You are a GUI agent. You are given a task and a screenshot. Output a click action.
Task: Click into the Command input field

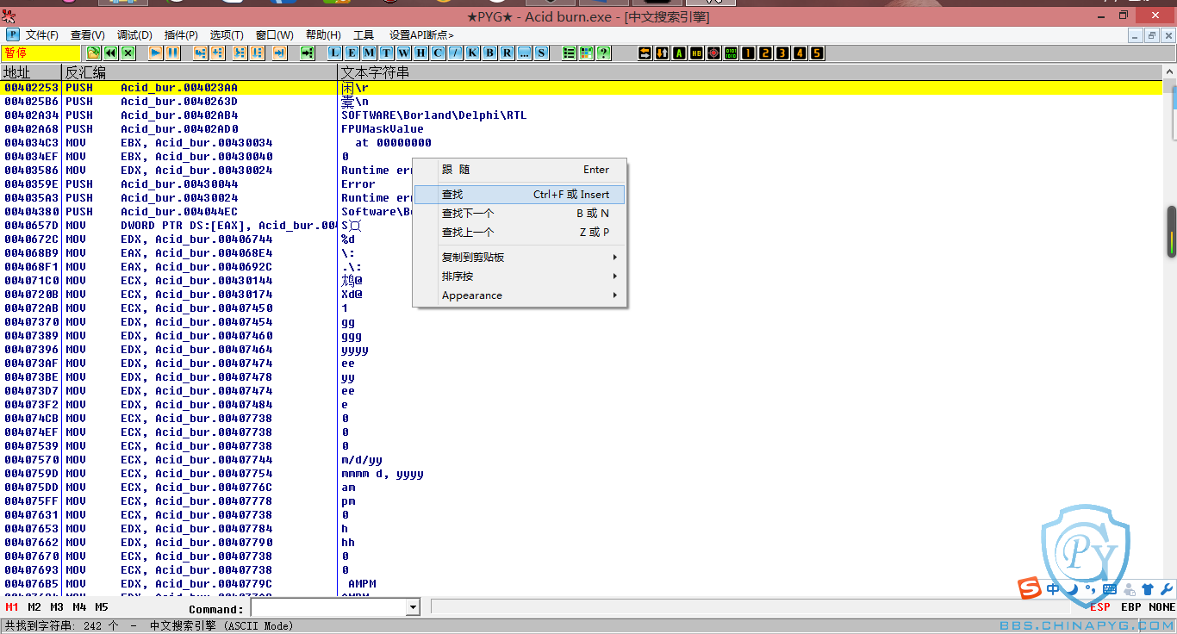[x=329, y=607]
